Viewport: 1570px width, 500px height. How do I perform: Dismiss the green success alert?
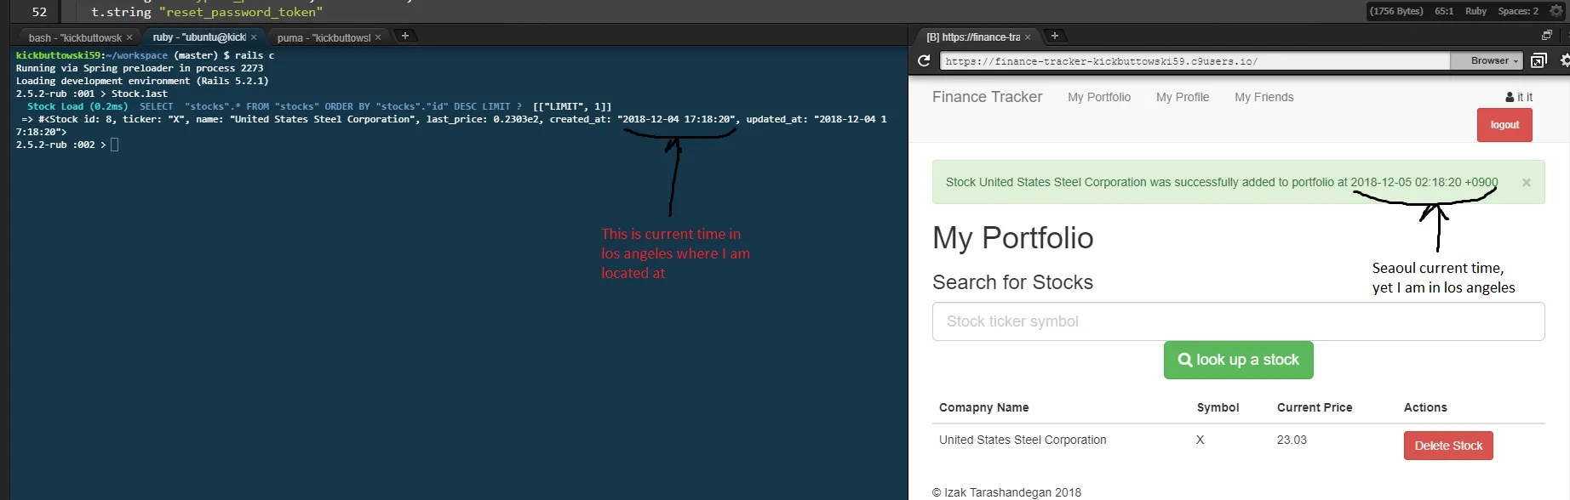pyautogui.click(x=1527, y=183)
